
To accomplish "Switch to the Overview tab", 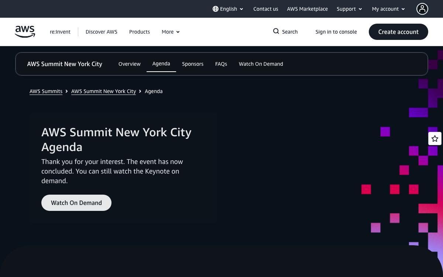I will point(130,64).
